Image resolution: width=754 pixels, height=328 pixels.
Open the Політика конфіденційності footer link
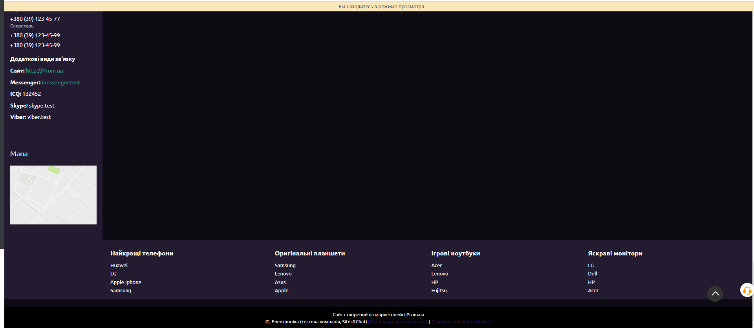pos(461,322)
